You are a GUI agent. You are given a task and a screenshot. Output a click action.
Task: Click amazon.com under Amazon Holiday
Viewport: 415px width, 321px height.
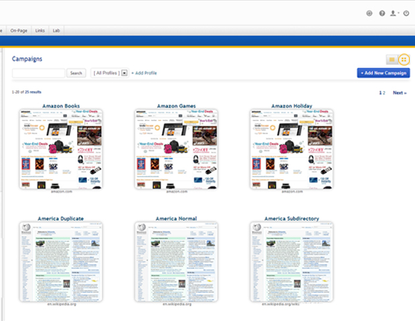293,191
